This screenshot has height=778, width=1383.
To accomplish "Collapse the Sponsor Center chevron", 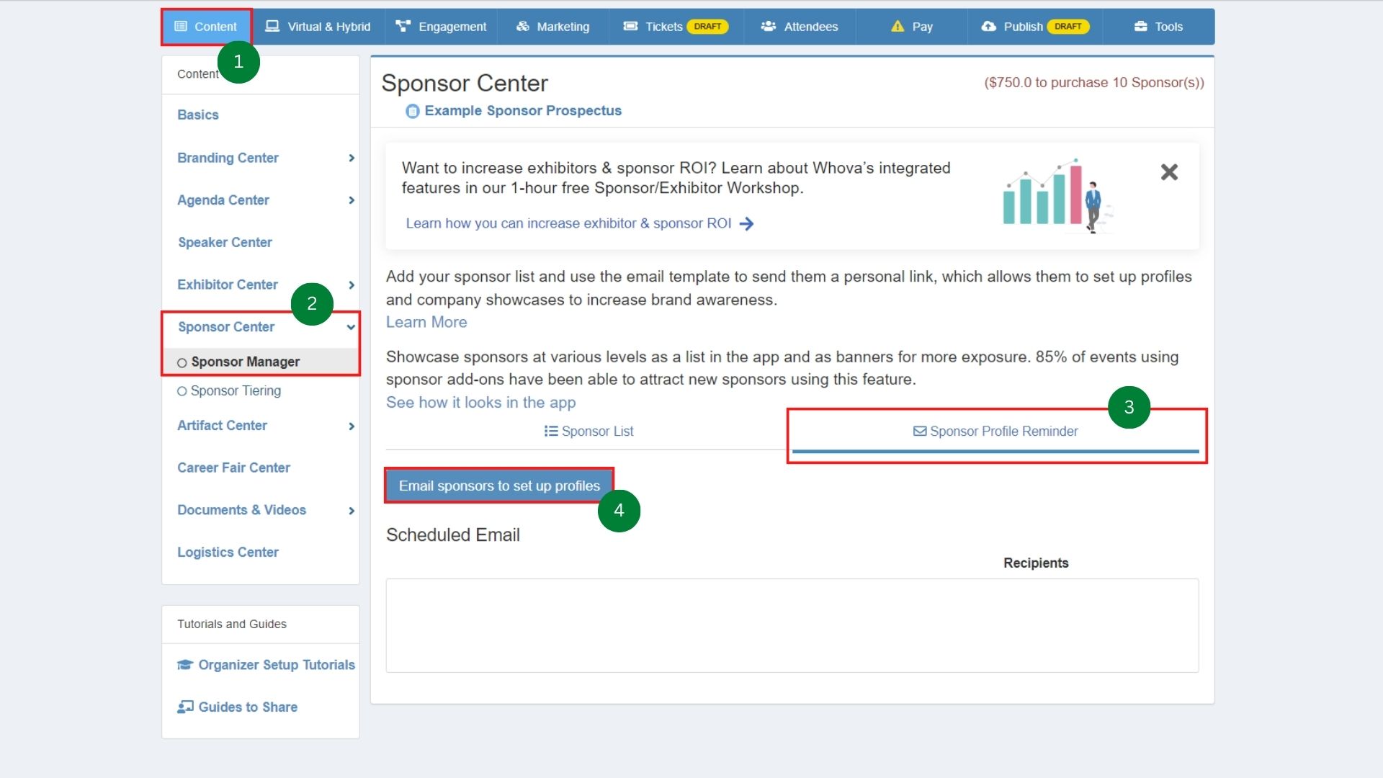I will tap(351, 327).
